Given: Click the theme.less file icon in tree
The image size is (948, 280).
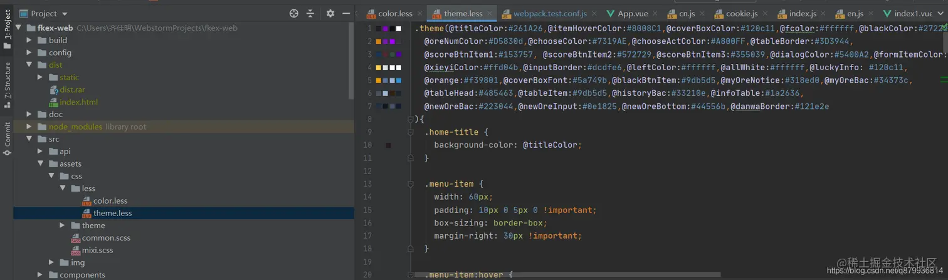Looking at the screenshot, I should pyautogui.click(x=87, y=214).
